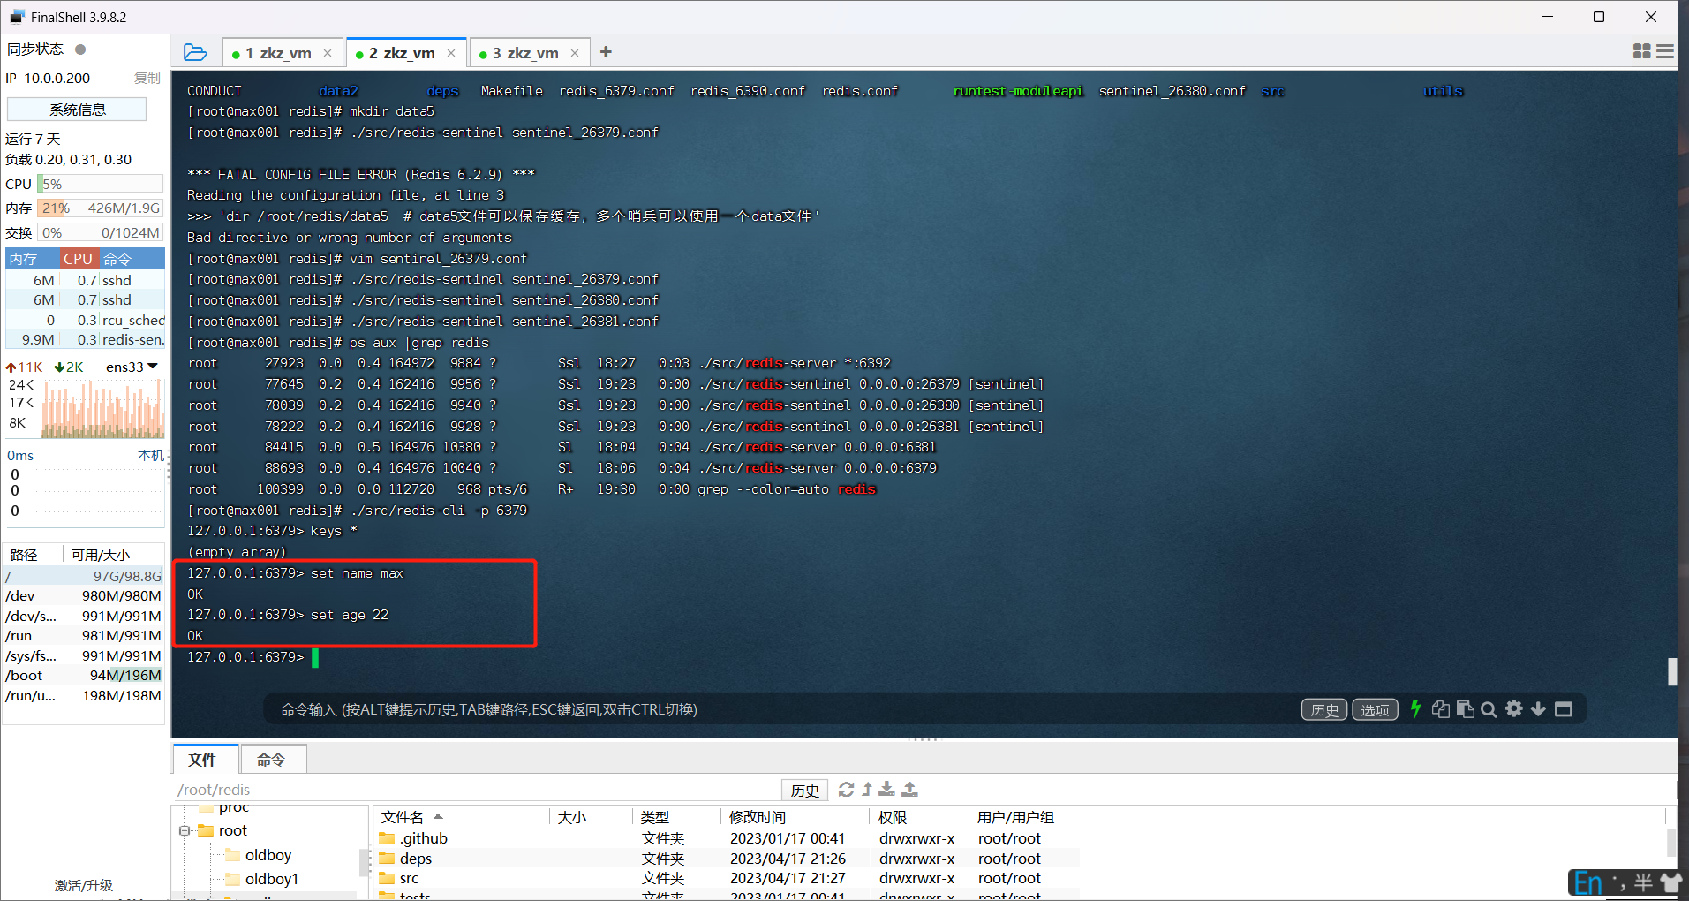Select the redis-sen process row
1689x901 pixels.
click(85, 339)
